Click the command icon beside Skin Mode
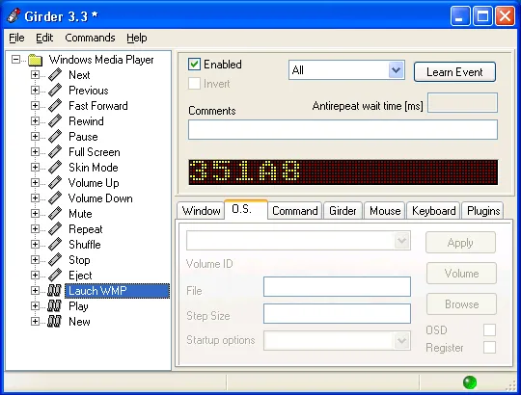The image size is (521, 395). (x=55, y=168)
